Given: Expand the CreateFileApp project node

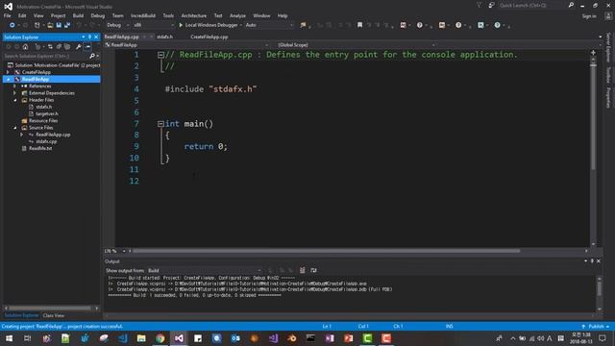Looking at the screenshot, I should pos(8,72).
